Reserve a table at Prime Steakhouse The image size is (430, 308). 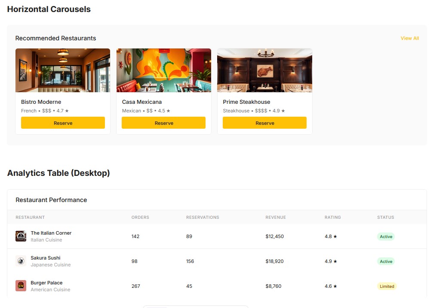(x=264, y=123)
